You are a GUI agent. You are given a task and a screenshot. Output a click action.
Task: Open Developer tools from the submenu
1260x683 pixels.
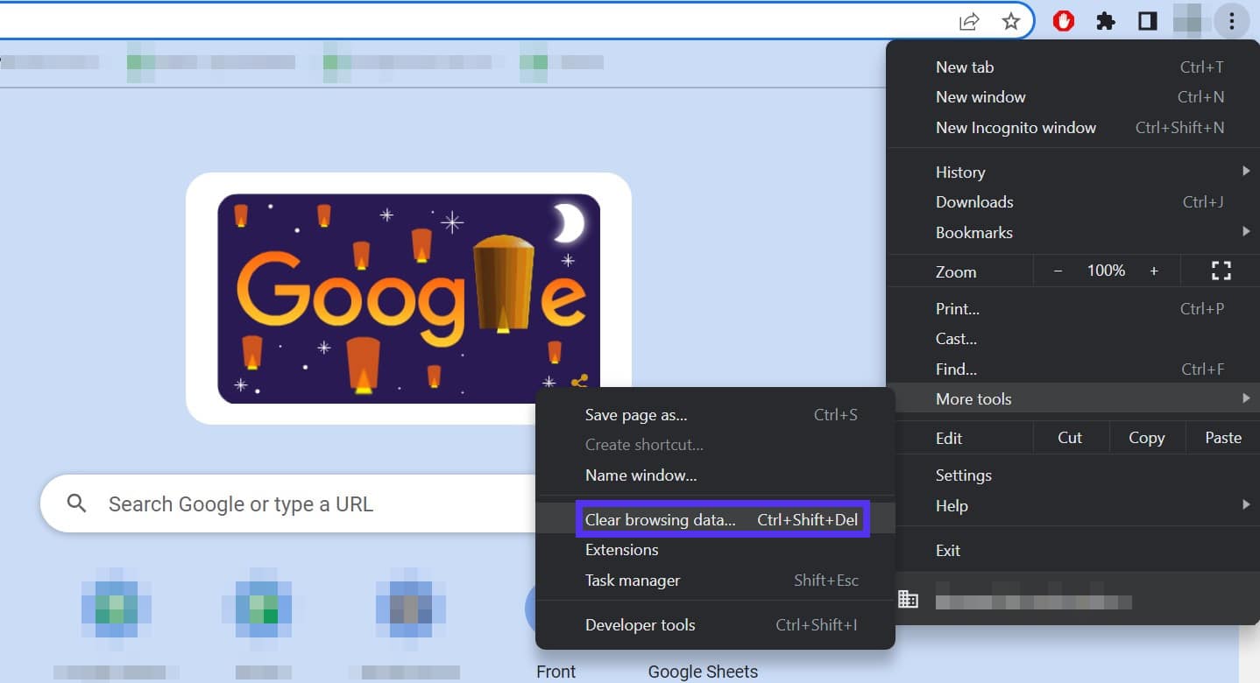640,624
